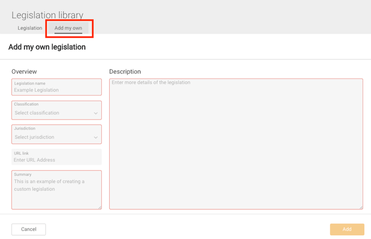Click the Summary box resize handle

[100, 207]
